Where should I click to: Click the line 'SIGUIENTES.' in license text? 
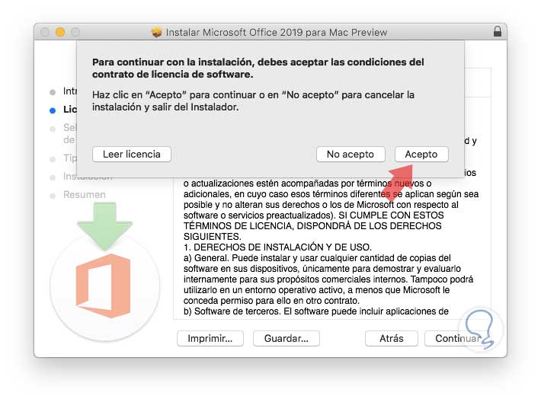click(x=213, y=237)
